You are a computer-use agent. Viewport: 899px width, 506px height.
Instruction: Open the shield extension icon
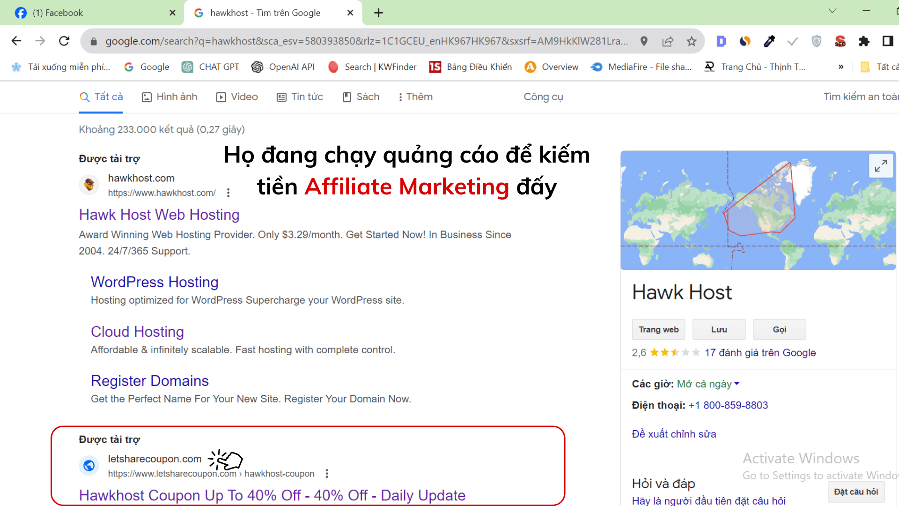(817, 41)
